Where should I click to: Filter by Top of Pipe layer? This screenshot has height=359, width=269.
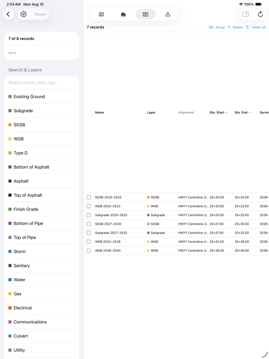(42, 238)
